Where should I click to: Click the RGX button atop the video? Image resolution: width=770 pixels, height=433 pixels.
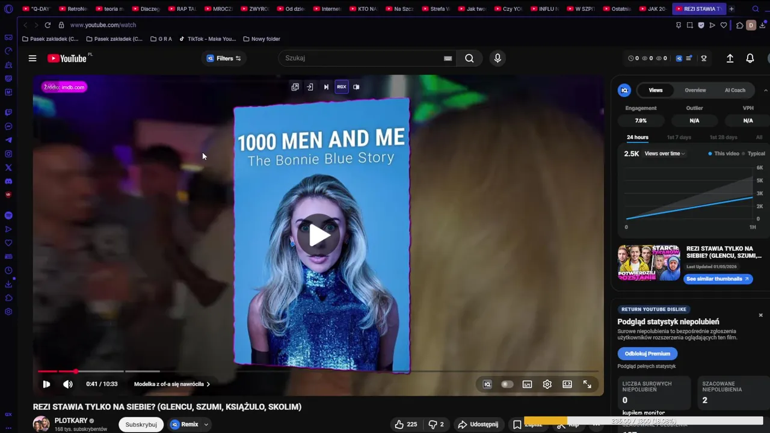point(342,87)
